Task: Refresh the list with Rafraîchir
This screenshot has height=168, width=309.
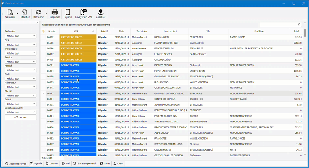Action: coord(38,12)
